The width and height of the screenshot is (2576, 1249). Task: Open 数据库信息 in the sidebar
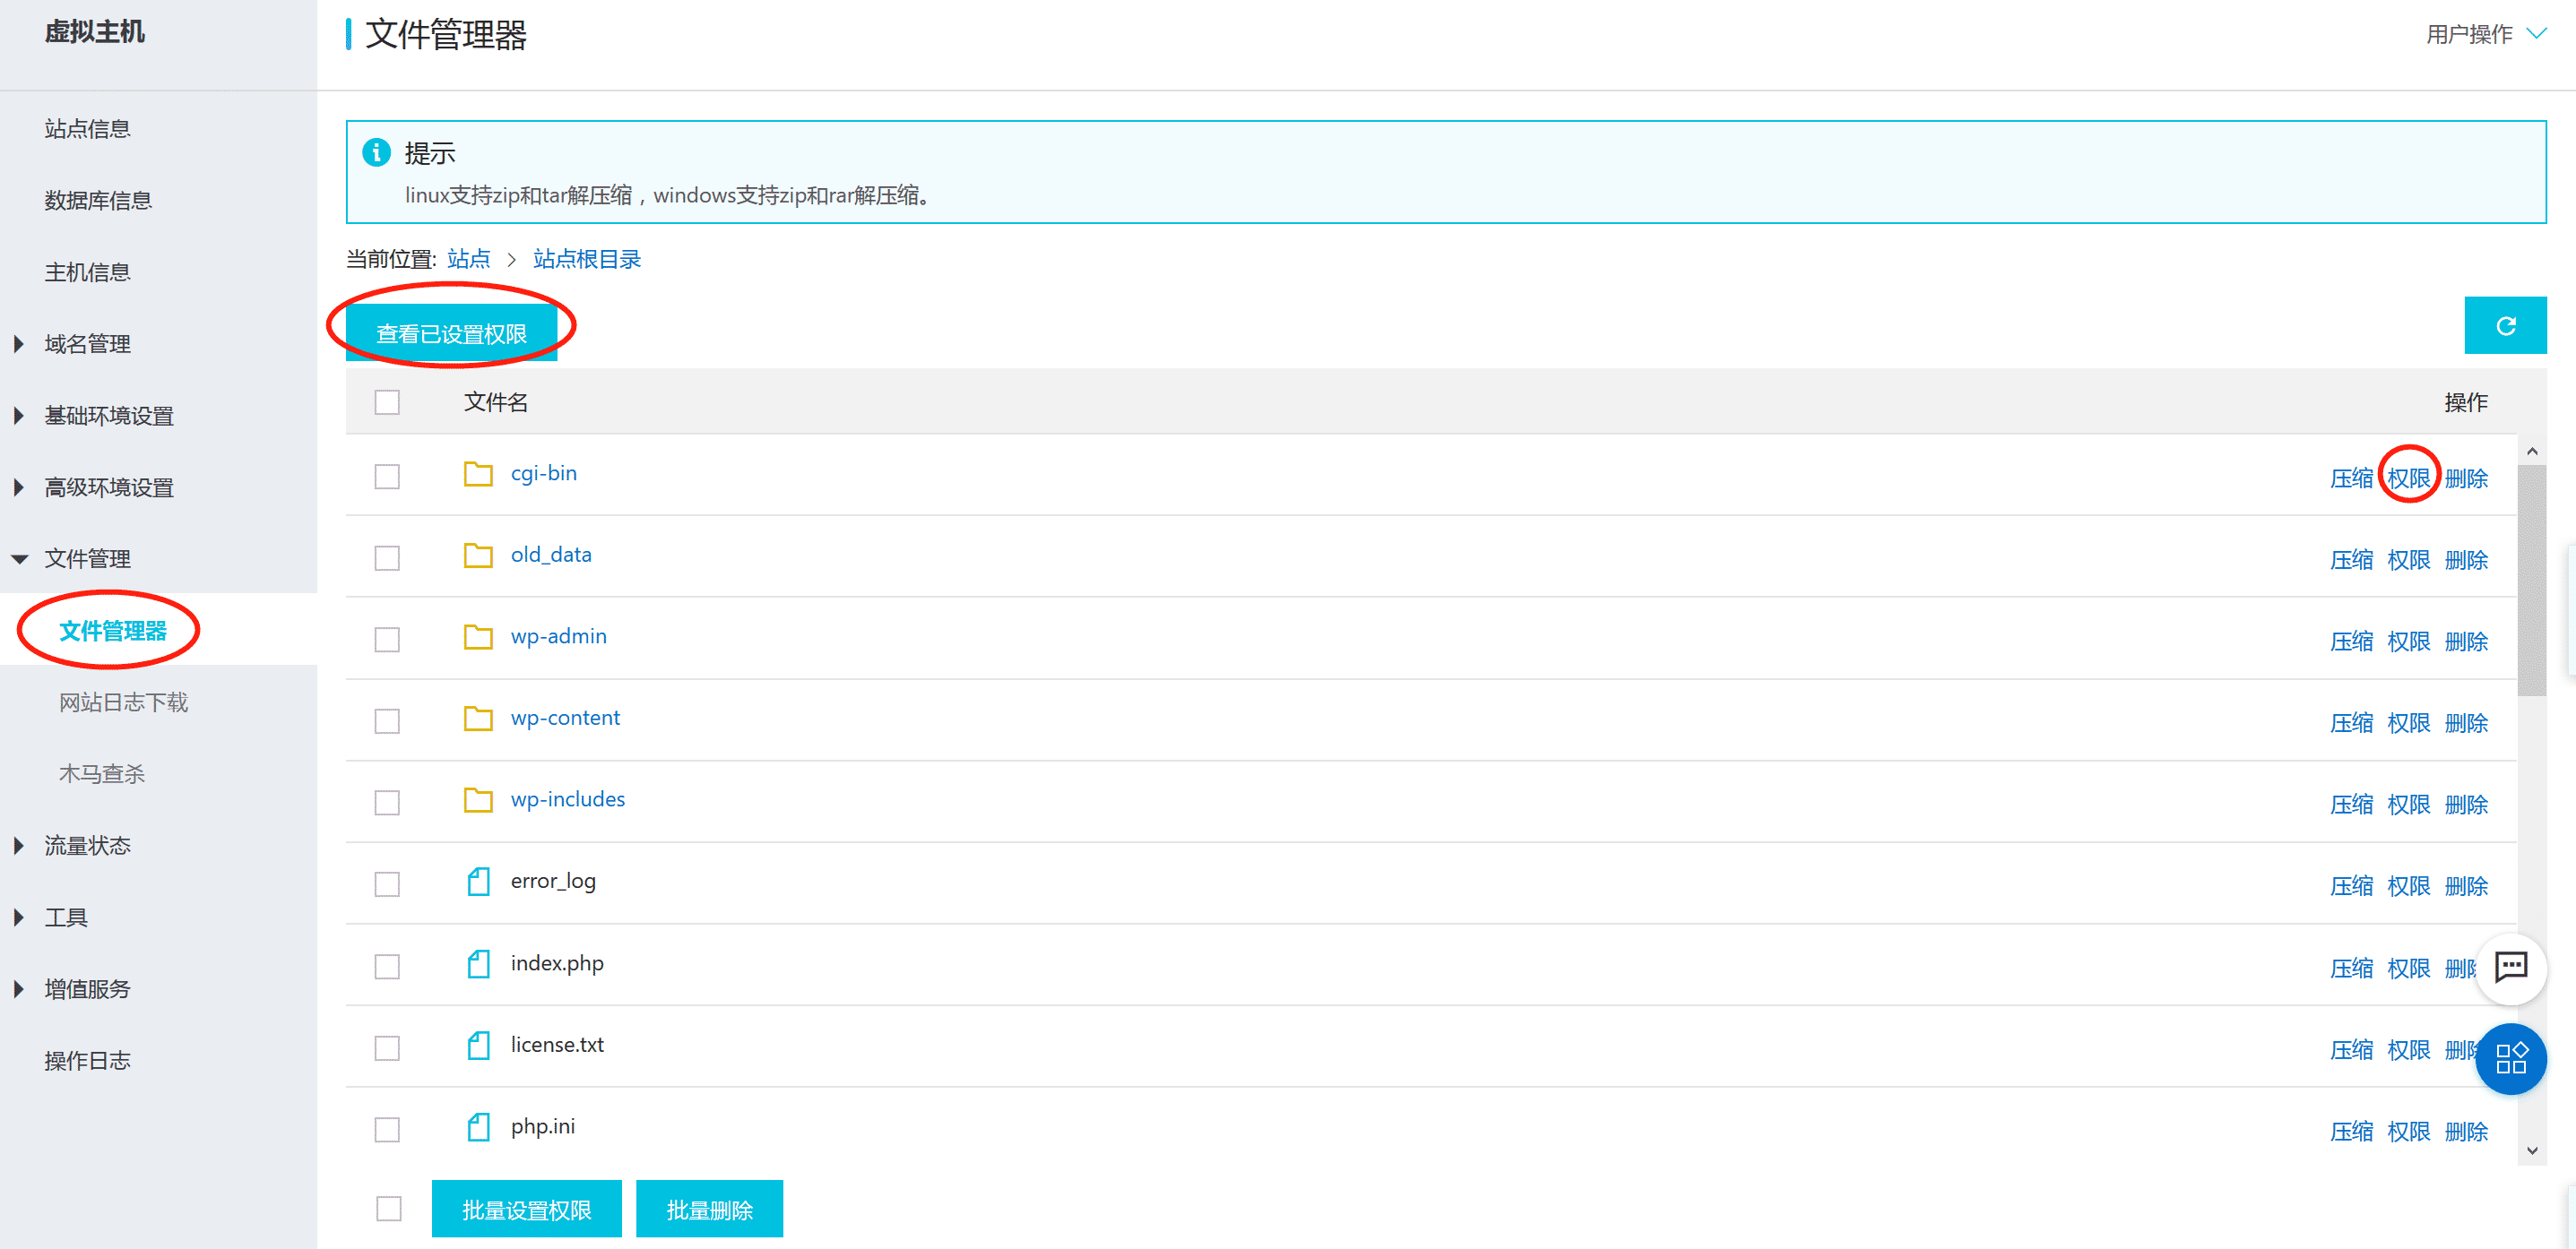[x=98, y=201]
